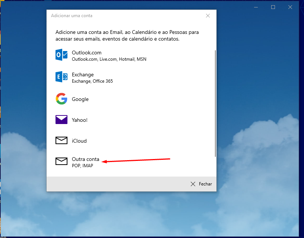This screenshot has height=238, width=304.
Task: Minimize the main app window
Action: 256,7
